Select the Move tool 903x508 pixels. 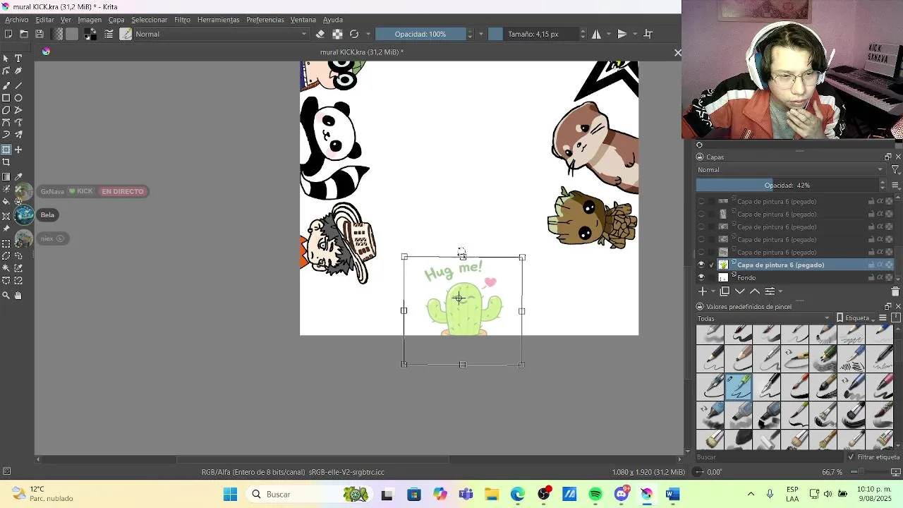point(18,150)
